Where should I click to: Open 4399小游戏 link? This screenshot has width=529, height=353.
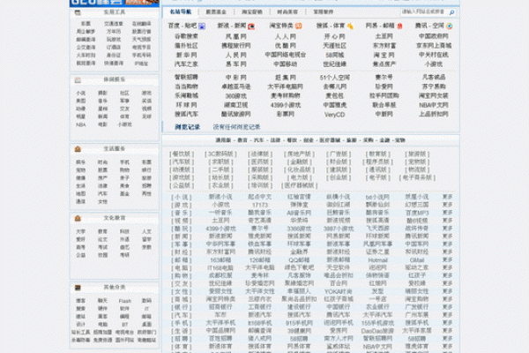285,105
